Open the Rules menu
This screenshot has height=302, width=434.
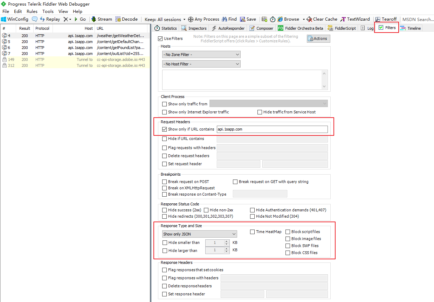tap(32, 12)
